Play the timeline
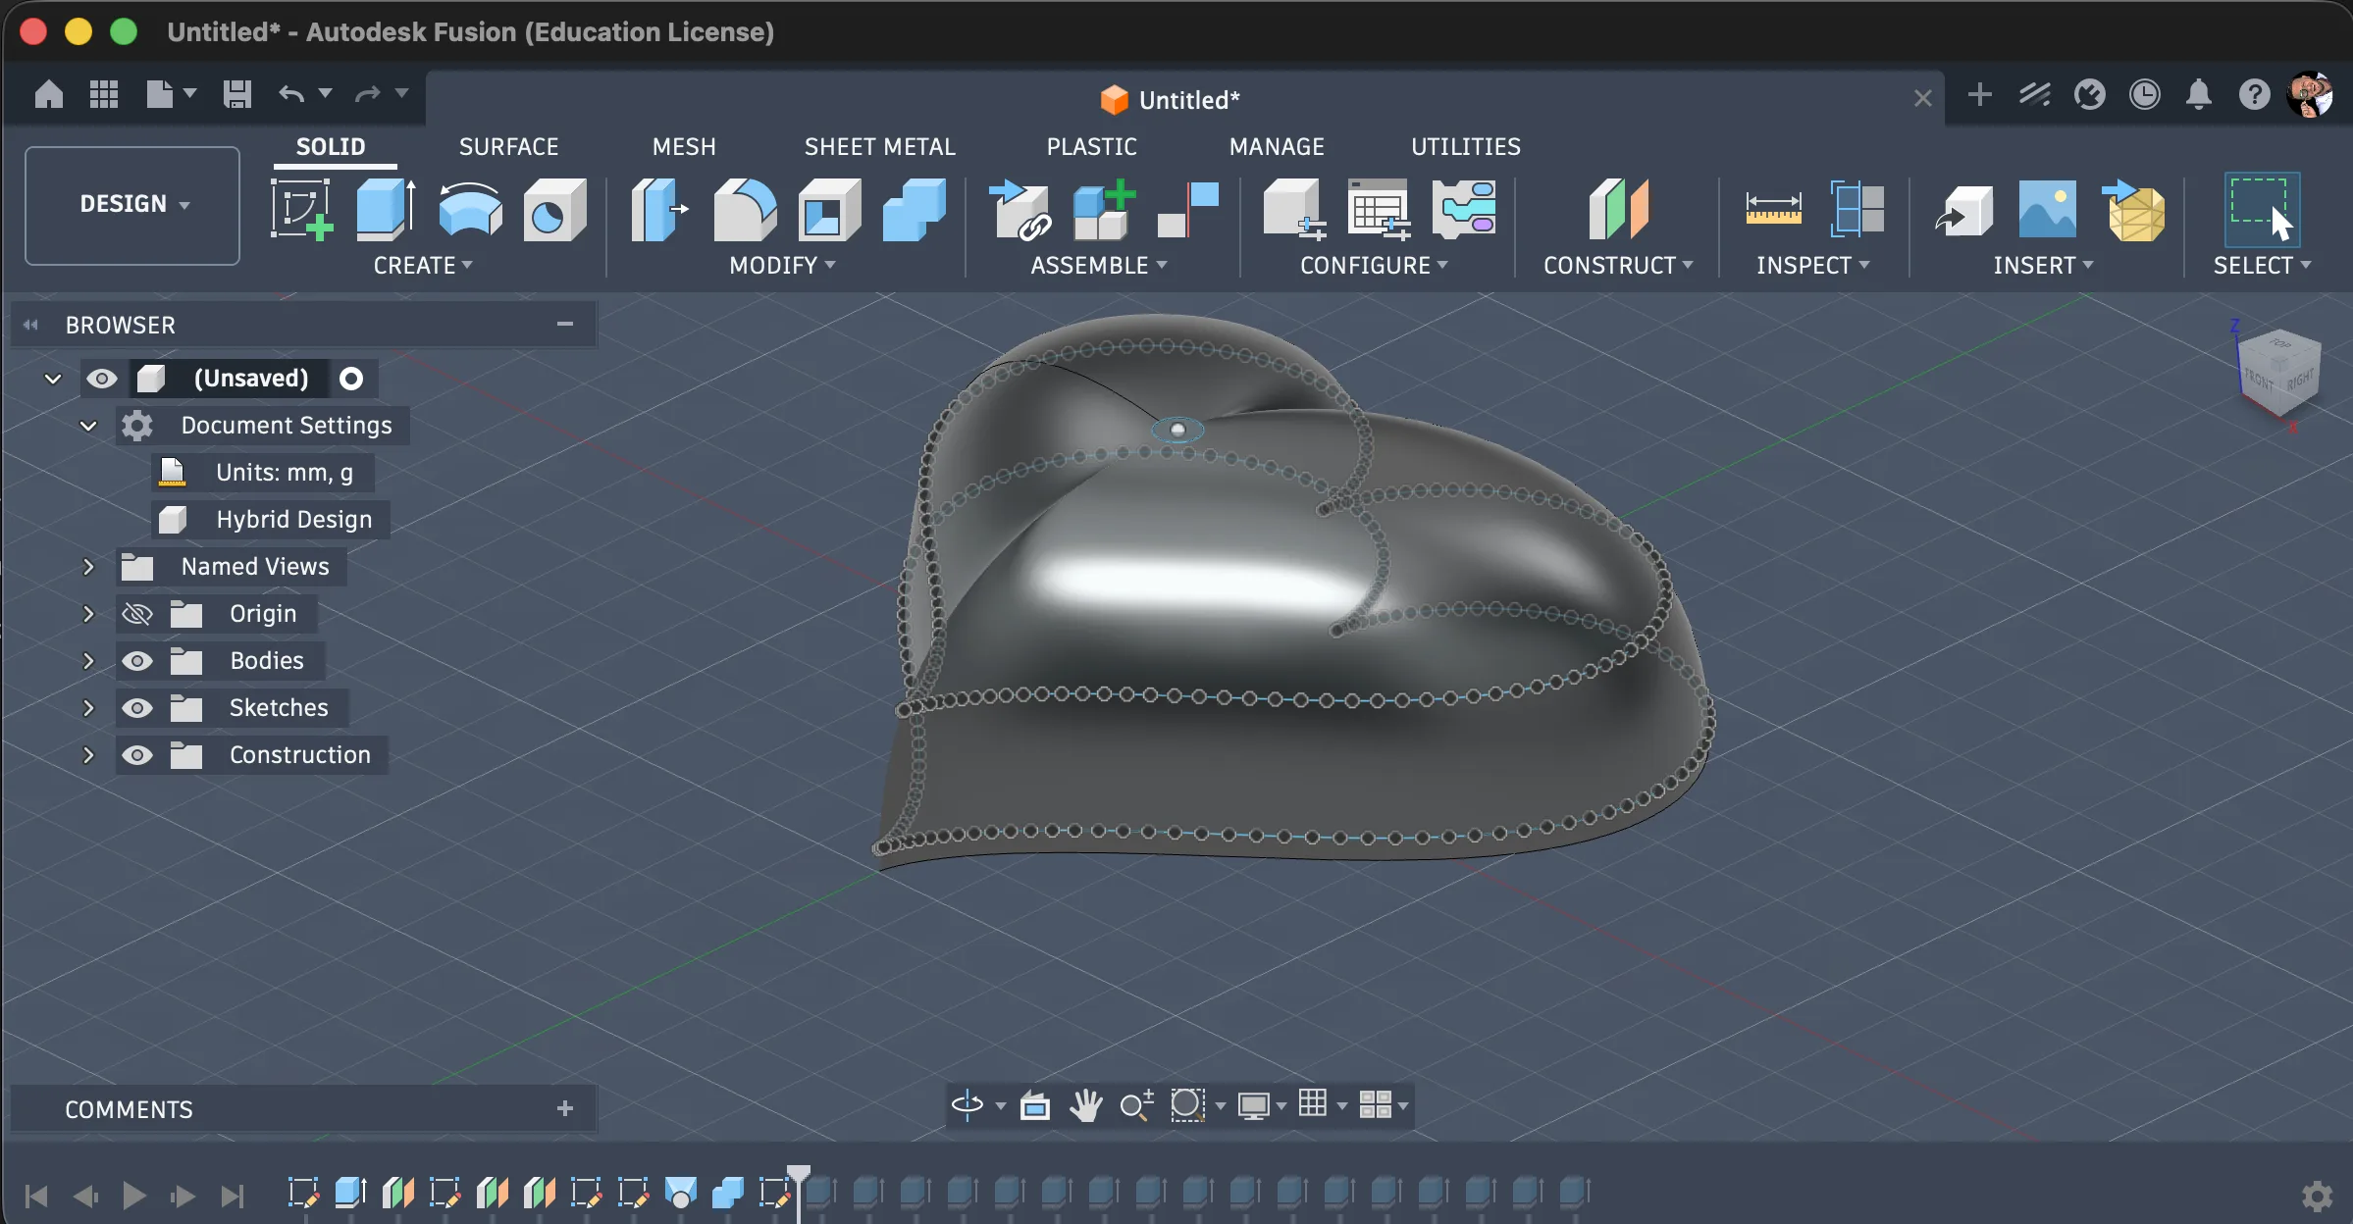Screen dimensions: 2353x1224 pyautogui.click(x=134, y=1196)
